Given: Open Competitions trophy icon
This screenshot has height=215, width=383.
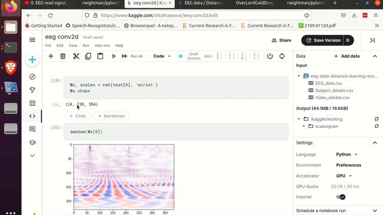Looking at the screenshot, I should click(32, 90).
